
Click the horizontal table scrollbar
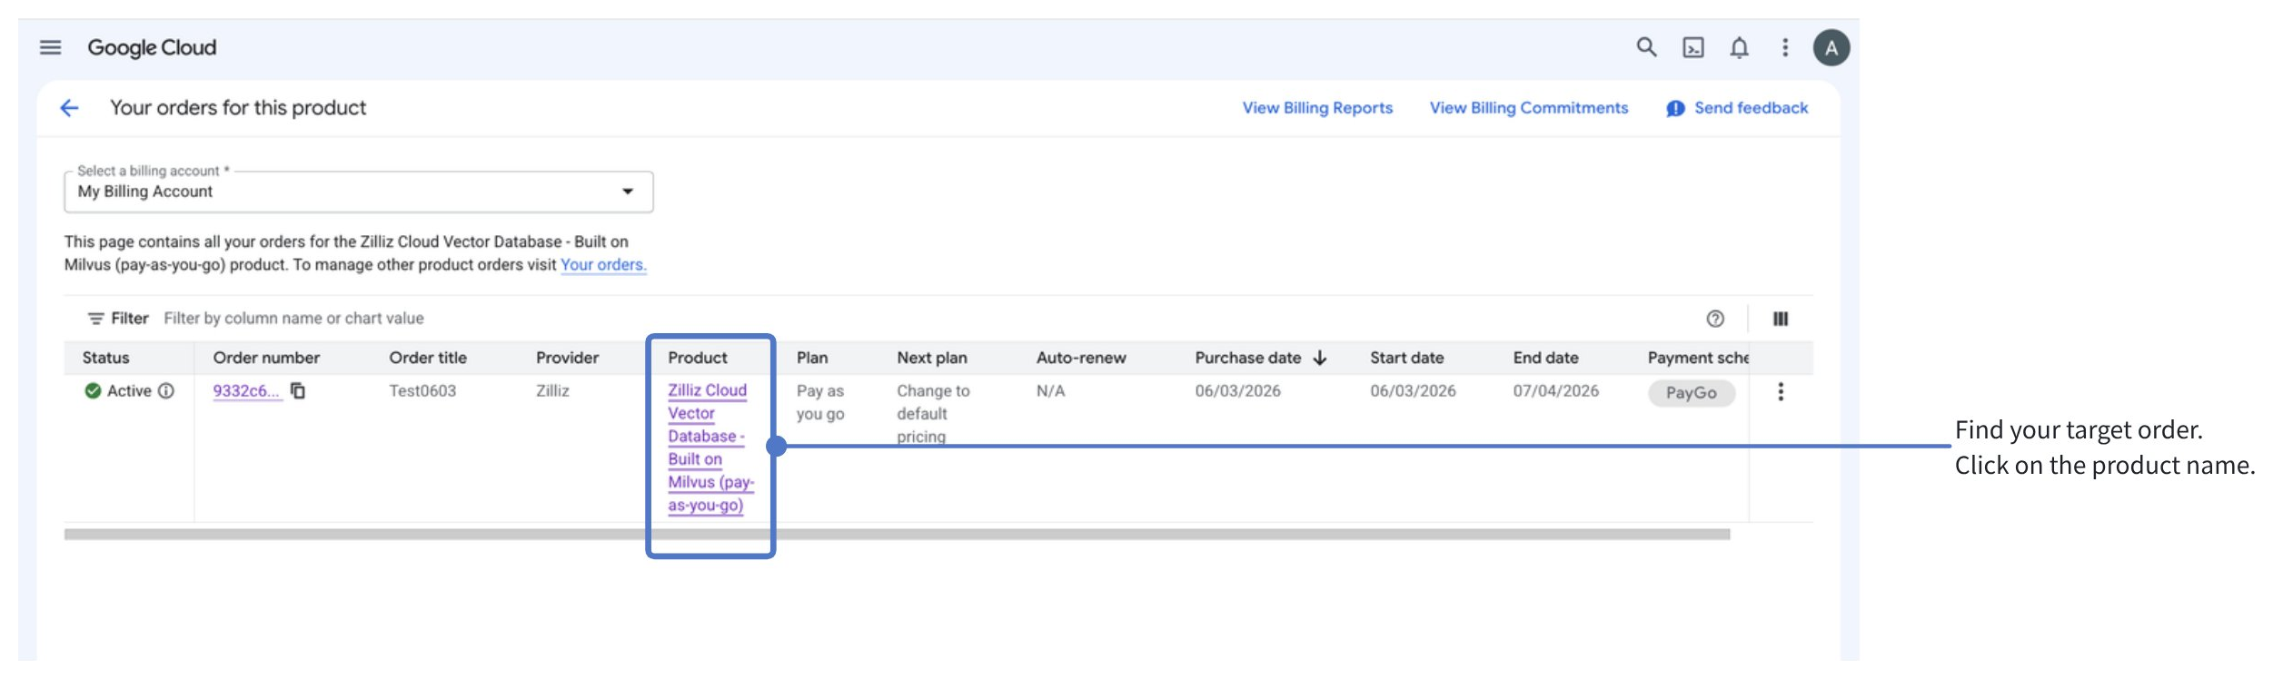[x=897, y=535]
